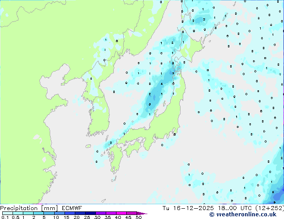This screenshot has width=284, height=219.
Task: Click the '25' legend scale label
Action: (x=87, y=217)
